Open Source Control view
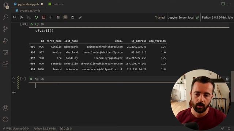This screenshot has width=234, height=131. pos(5,29)
